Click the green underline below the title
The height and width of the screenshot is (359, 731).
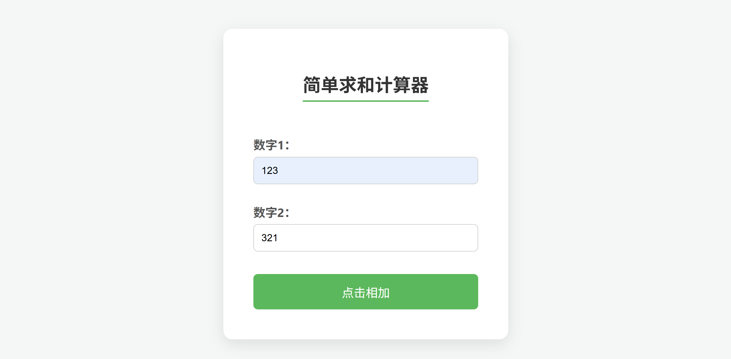point(366,101)
